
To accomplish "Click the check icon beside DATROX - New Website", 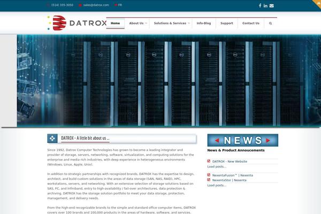I will tap(209, 161).
